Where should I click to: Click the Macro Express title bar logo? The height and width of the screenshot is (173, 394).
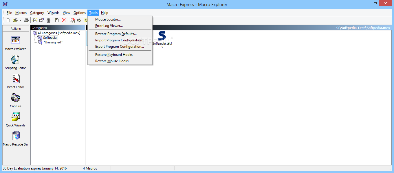[x=5, y=4]
